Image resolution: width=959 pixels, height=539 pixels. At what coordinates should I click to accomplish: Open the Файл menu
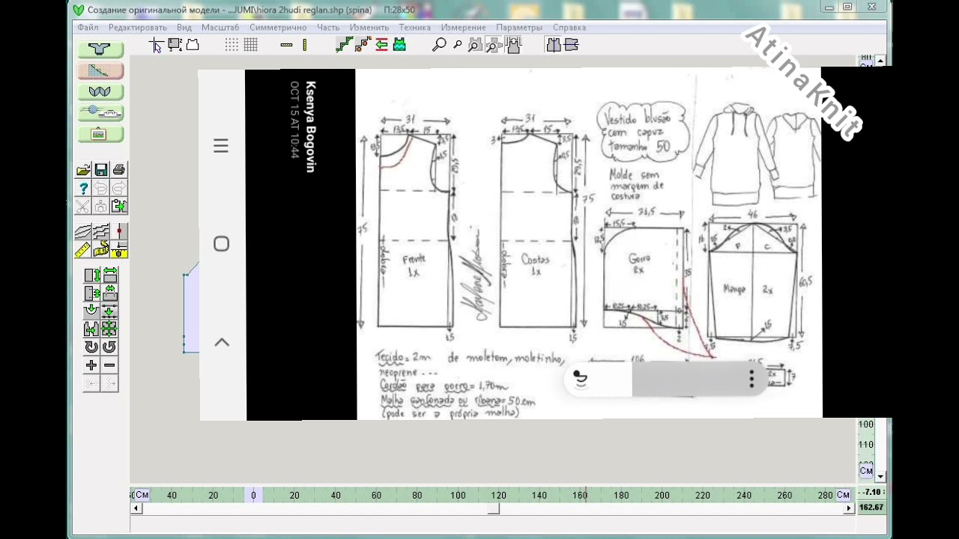pos(88,28)
